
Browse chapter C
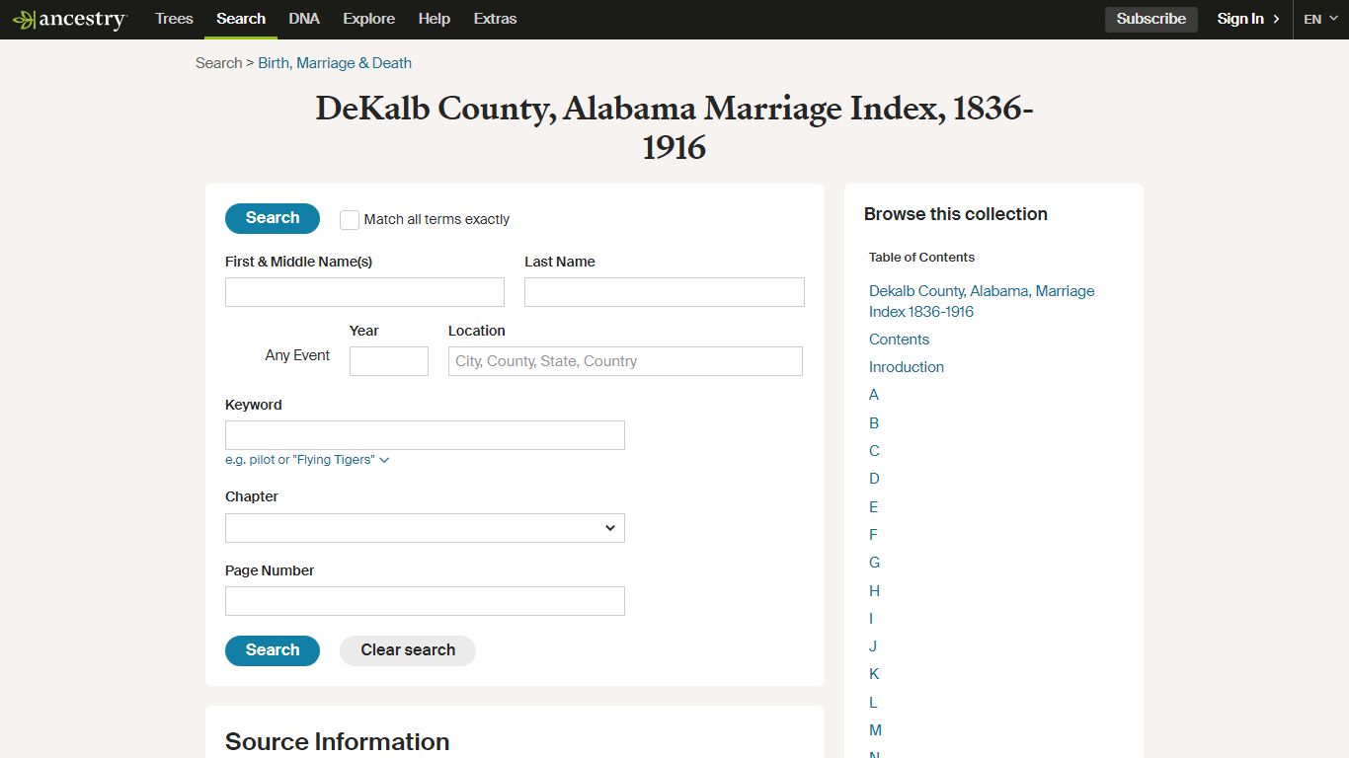(x=874, y=451)
